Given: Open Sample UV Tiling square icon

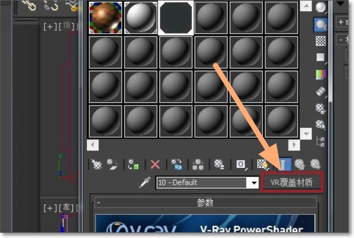Looking at the screenshot, I should click(x=320, y=57).
